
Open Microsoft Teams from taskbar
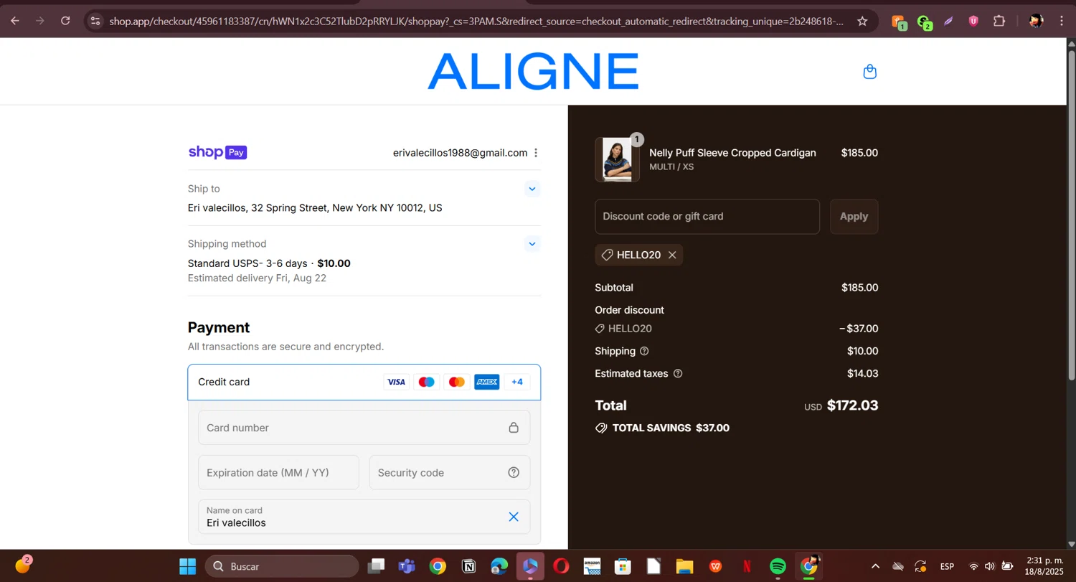coord(407,566)
